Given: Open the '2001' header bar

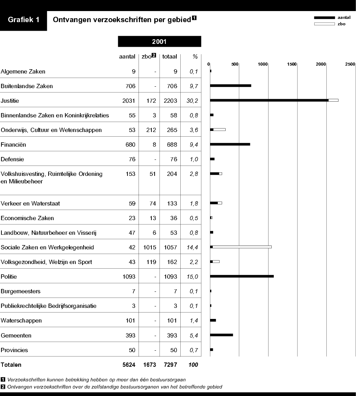Looking at the screenshot, I should [x=159, y=41].
